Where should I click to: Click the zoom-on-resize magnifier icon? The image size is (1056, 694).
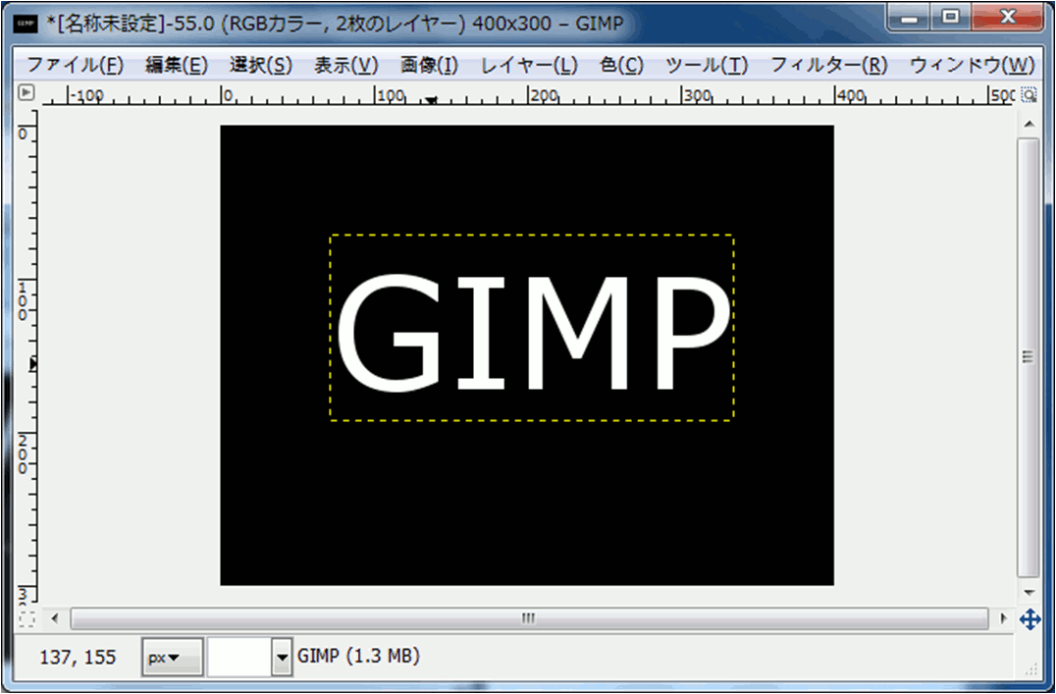coord(1029,95)
